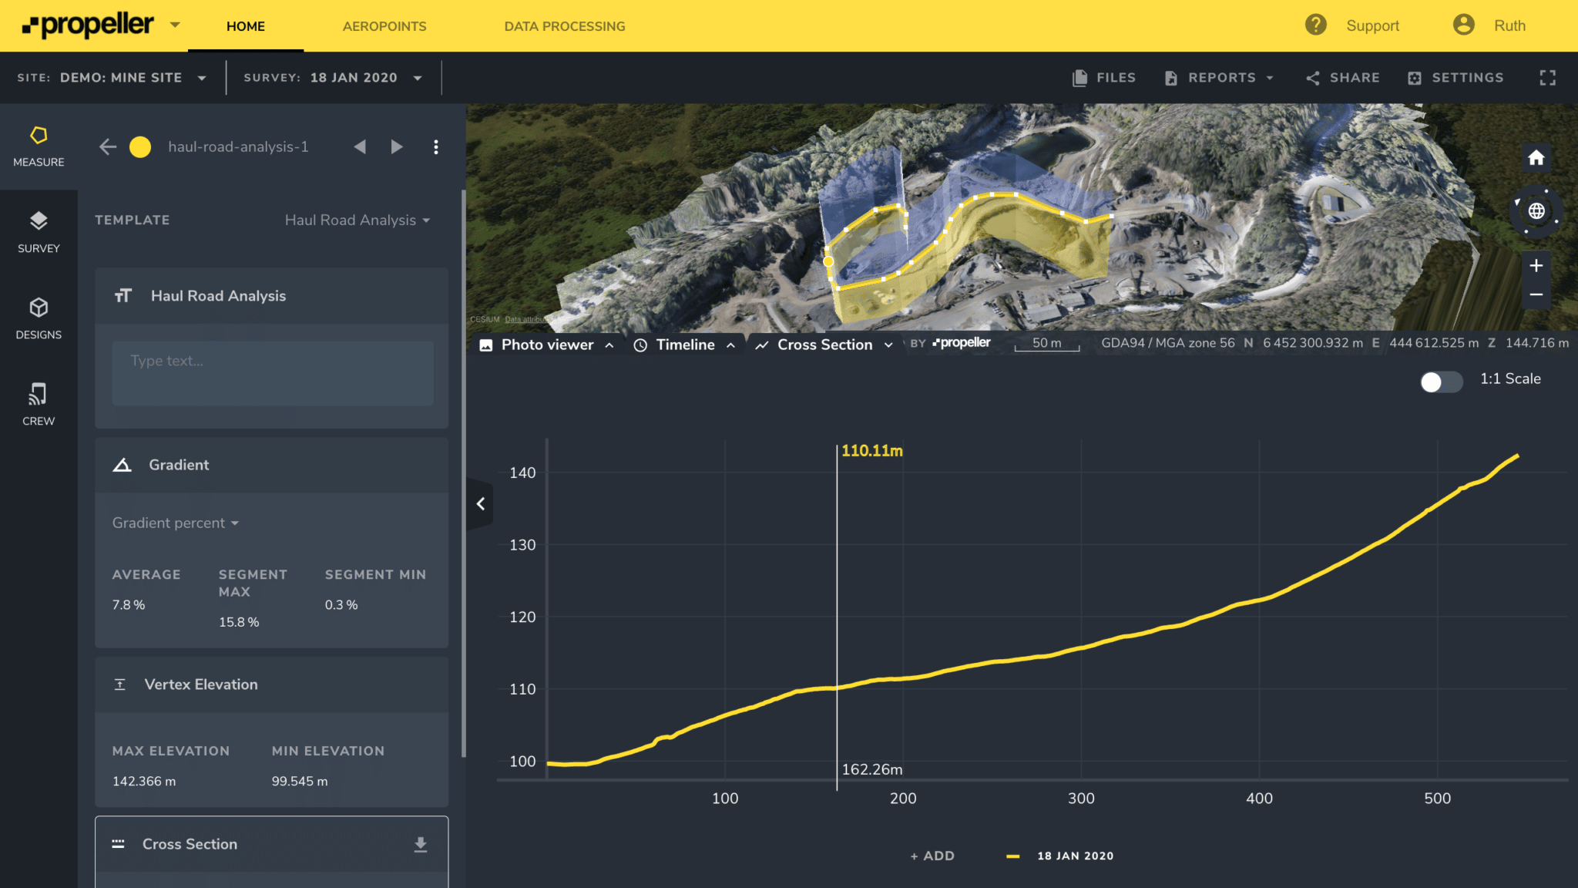Download the Cross Section data
The image size is (1578, 888).
(421, 844)
